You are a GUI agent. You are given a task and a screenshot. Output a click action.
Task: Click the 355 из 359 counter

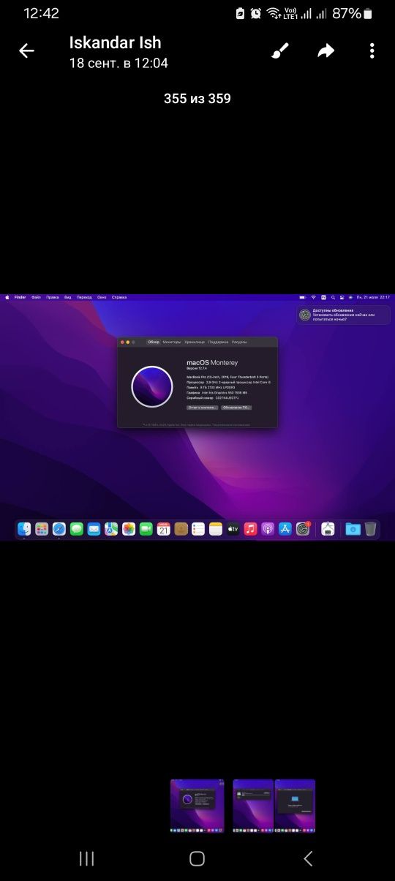(x=197, y=98)
